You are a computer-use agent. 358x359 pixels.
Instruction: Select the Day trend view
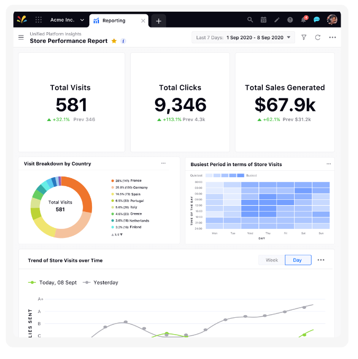298,260
